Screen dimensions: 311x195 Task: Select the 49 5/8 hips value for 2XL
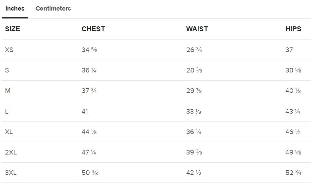pyautogui.click(x=292, y=152)
